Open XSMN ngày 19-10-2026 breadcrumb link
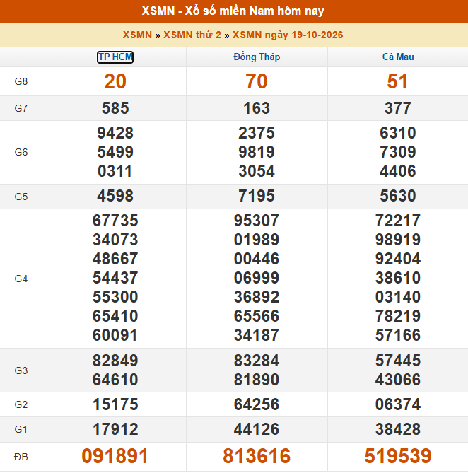This screenshot has width=468, height=473. pyautogui.click(x=288, y=35)
